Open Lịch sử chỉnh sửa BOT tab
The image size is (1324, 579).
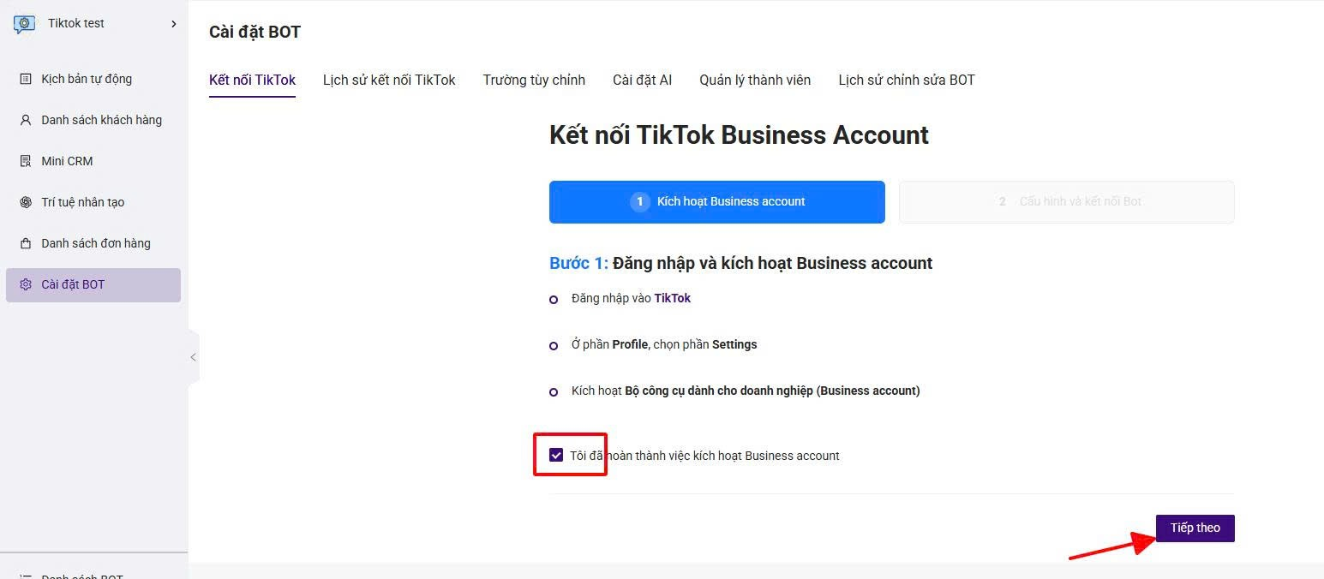coord(906,80)
